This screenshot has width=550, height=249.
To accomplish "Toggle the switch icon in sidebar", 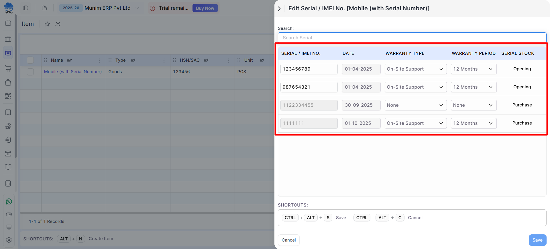I will (9, 214).
